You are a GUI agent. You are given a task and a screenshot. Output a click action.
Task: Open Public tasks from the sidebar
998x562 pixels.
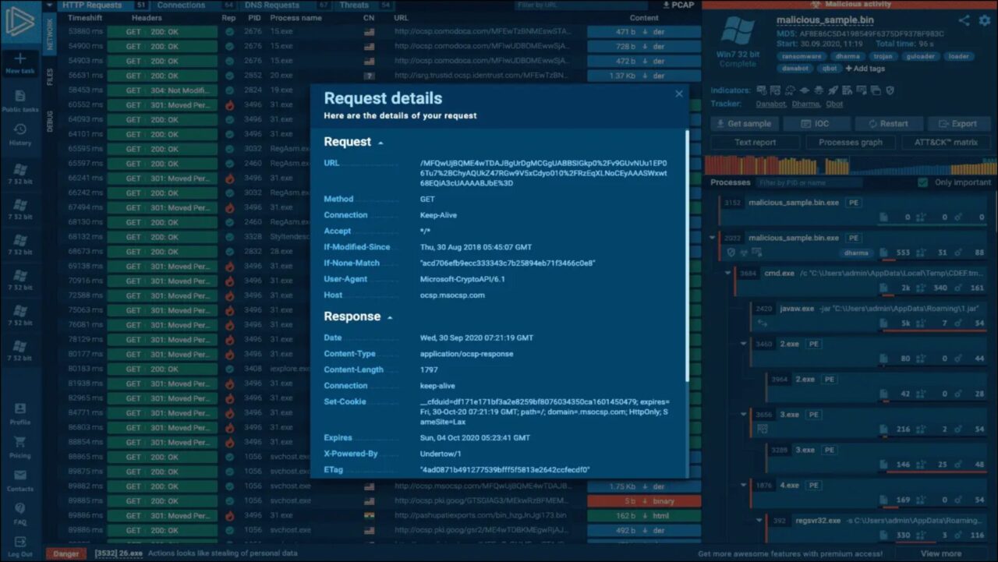20,97
